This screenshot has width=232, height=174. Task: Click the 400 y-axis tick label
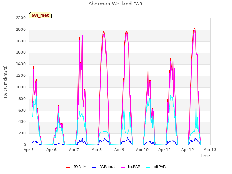(22, 122)
